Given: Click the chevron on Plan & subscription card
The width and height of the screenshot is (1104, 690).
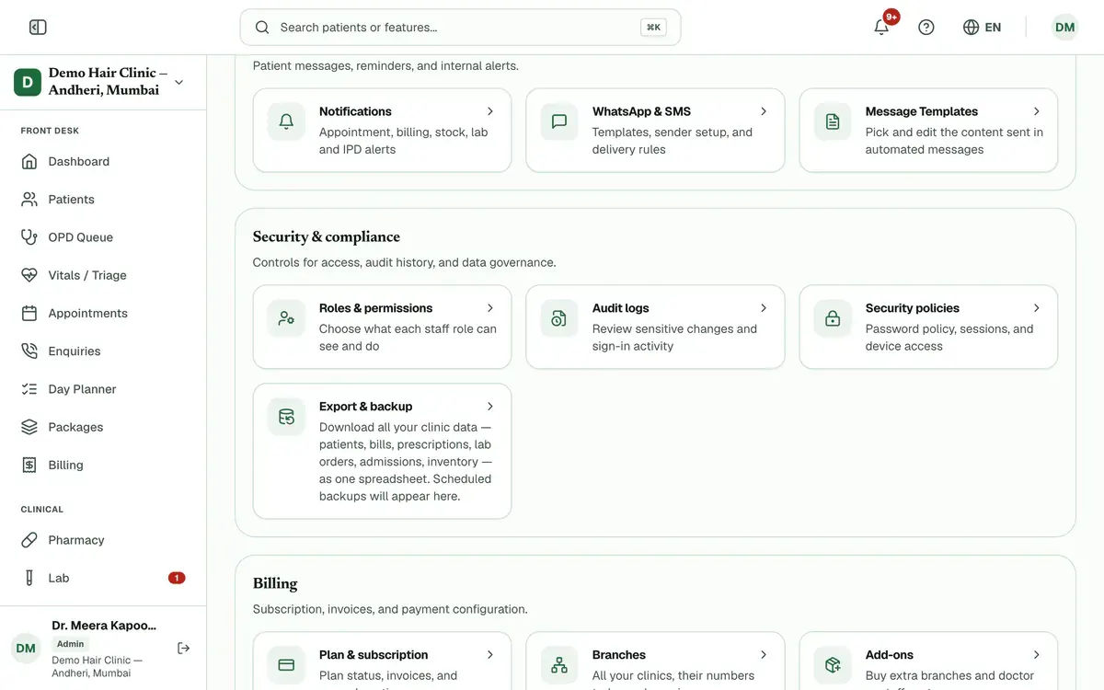Looking at the screenshot, I should (490, 655).
